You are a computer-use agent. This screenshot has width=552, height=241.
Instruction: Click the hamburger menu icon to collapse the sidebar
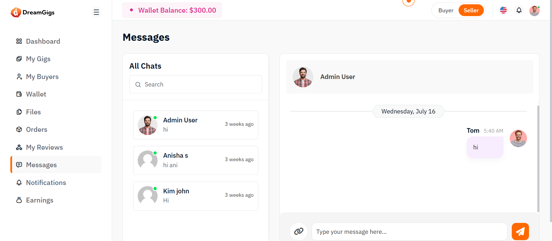click(x=96, y=12)
